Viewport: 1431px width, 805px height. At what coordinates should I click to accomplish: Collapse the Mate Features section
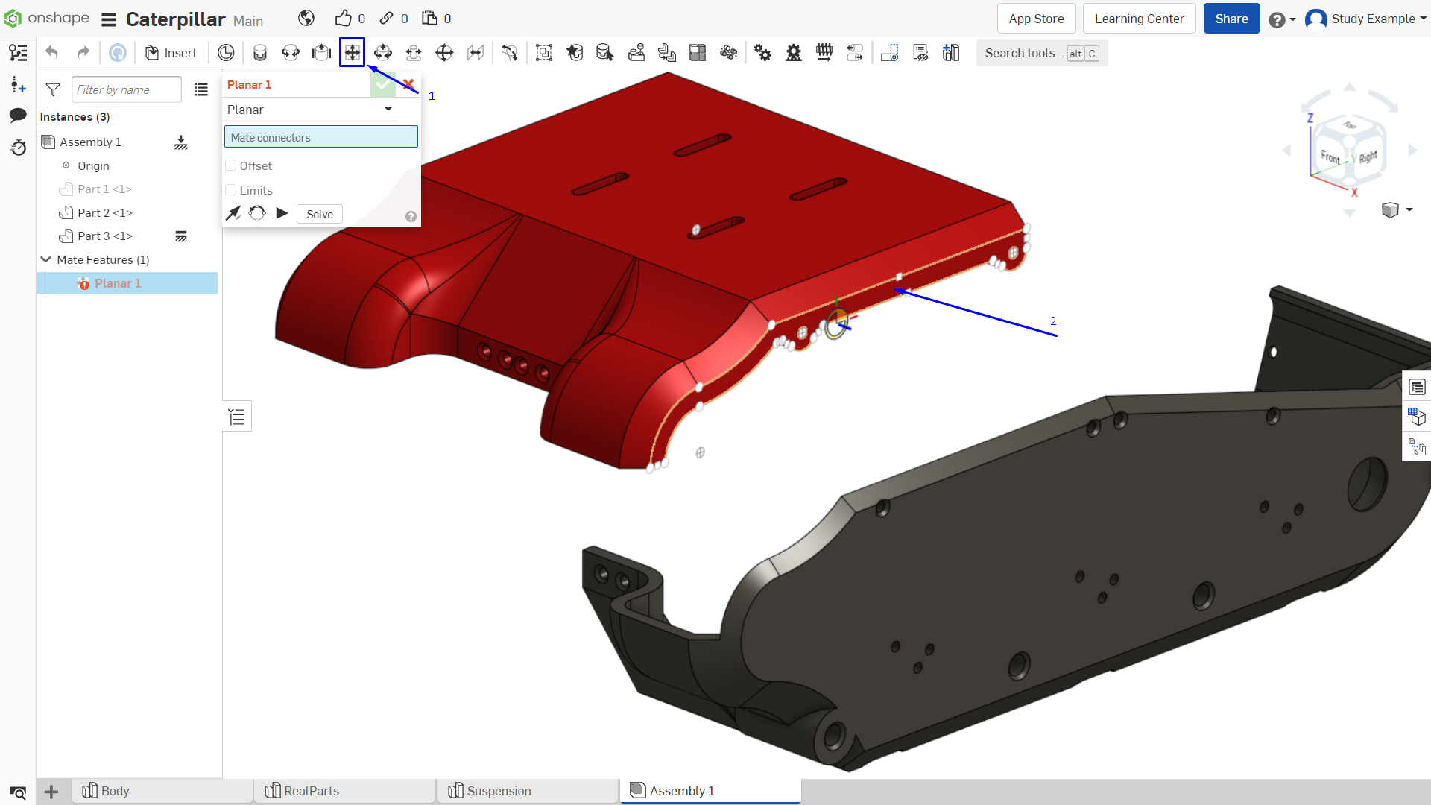[46, 259]
